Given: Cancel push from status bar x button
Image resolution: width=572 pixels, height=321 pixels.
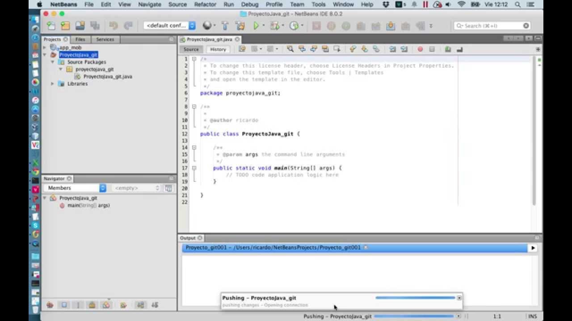Looking at the screenshot, I should [x=458, y=316].
